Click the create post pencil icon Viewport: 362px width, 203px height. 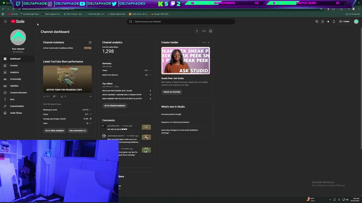pyautogui.click(x=211, y=31)
